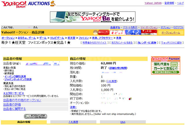
Task: Switch to the Q&A tab
Action: tap(123, 122)
